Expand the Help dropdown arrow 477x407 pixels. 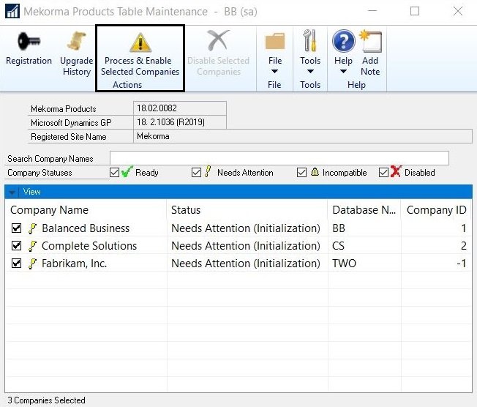(343, 71)
